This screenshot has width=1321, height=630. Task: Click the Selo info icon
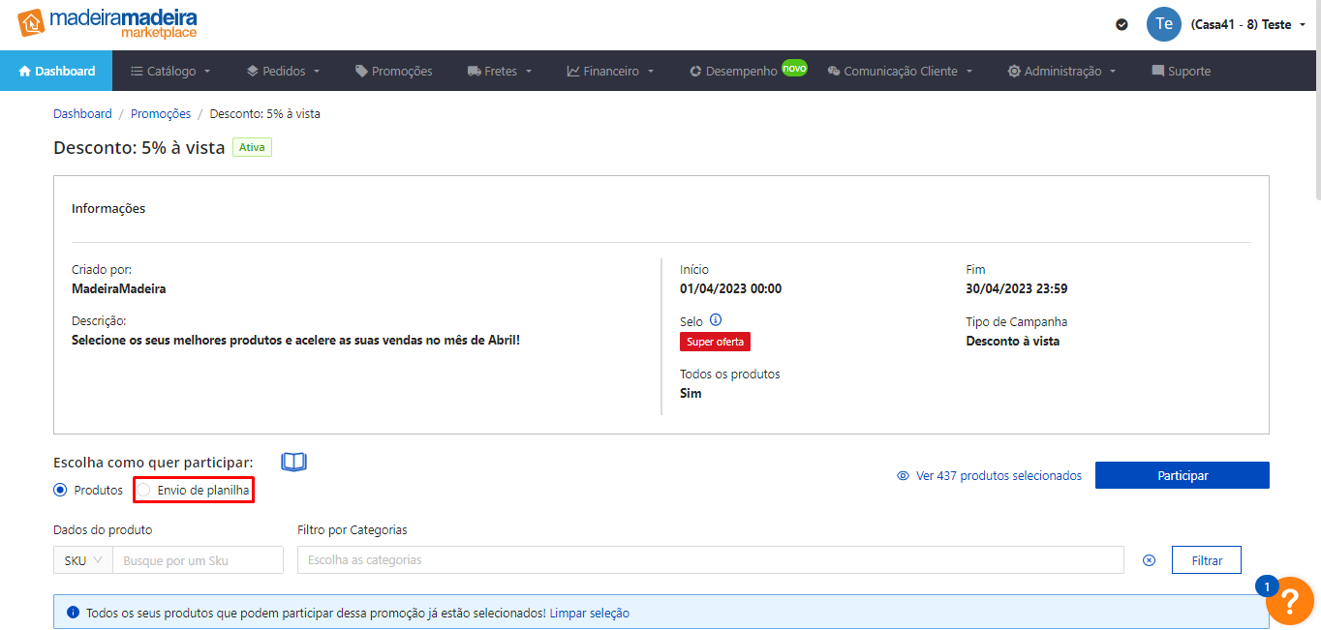pos(716,320)
